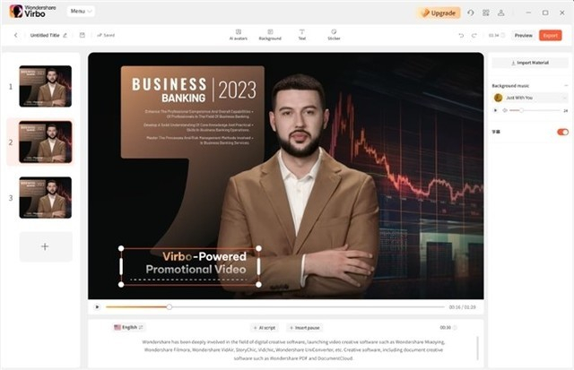574x370 pixels.
Task: Click the redo arrow icon
Action: pyautogui.click(x=474, y=36)
